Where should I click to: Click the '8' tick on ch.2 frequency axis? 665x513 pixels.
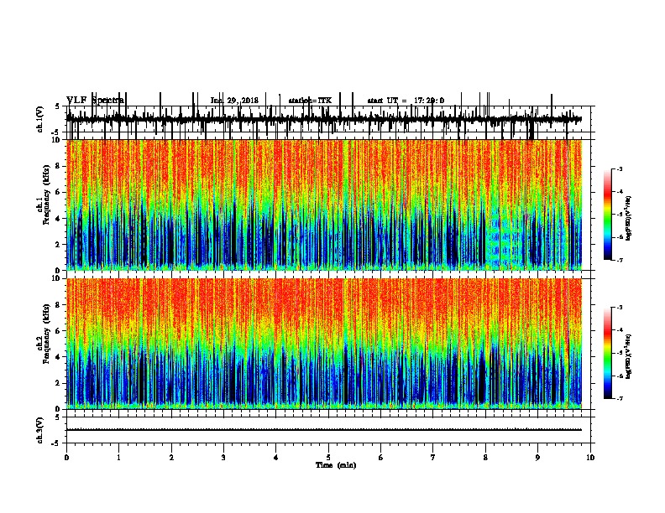(x=59, y=304)
